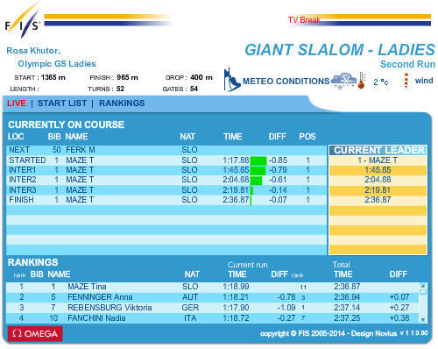The image size is (438, 349).
Task: Open the START LIST tab
Action: (62, 103)
